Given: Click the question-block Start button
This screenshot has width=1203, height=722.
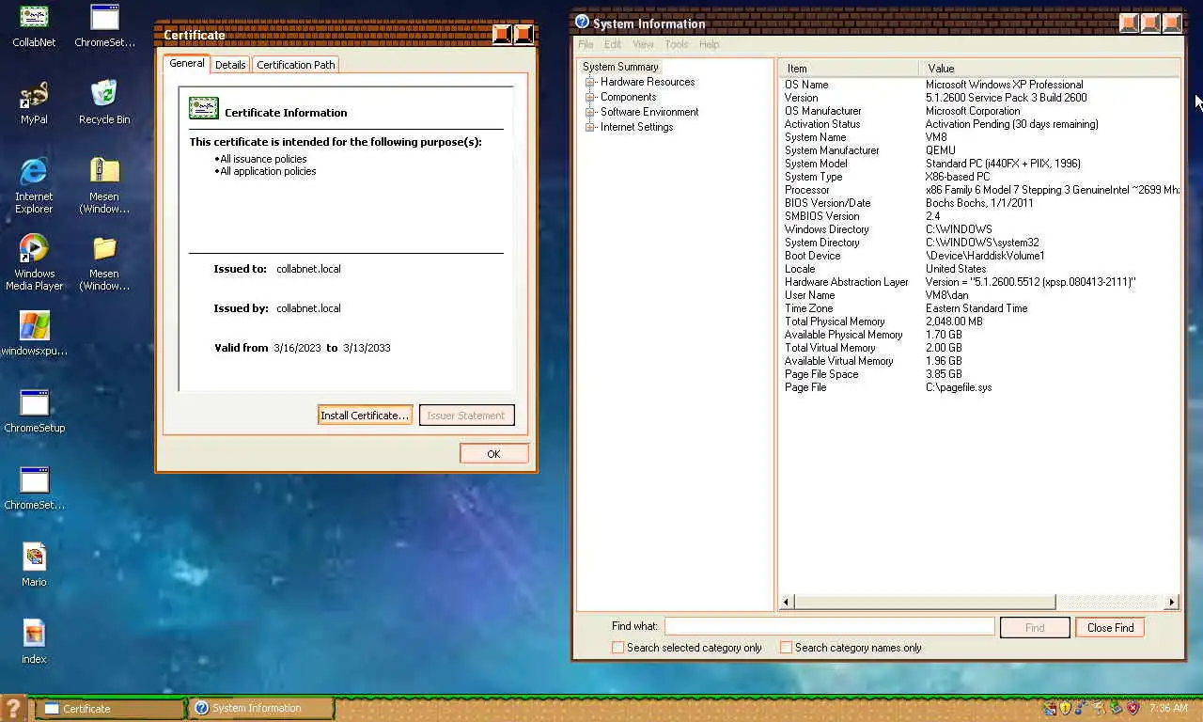Looking at the screenshot, I should 13,708.
